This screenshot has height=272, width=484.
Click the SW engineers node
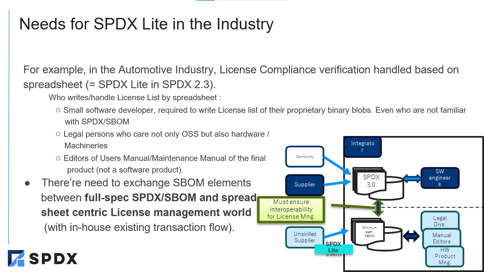pos(440,178)
